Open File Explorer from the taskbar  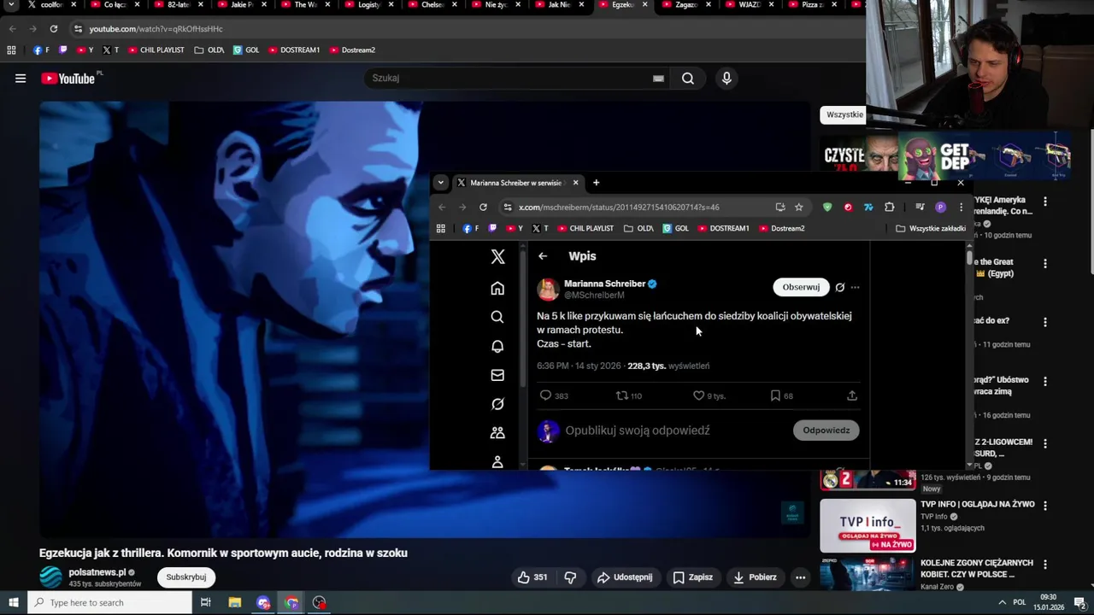234,602
